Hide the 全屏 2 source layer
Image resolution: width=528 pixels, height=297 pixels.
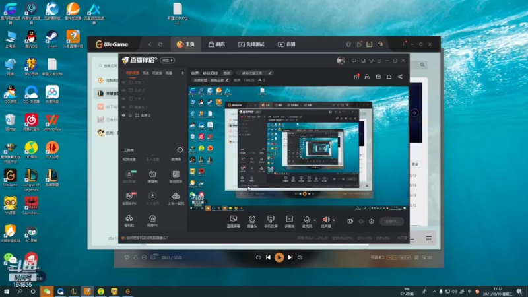pyautogui.click(x=123, y=115)
